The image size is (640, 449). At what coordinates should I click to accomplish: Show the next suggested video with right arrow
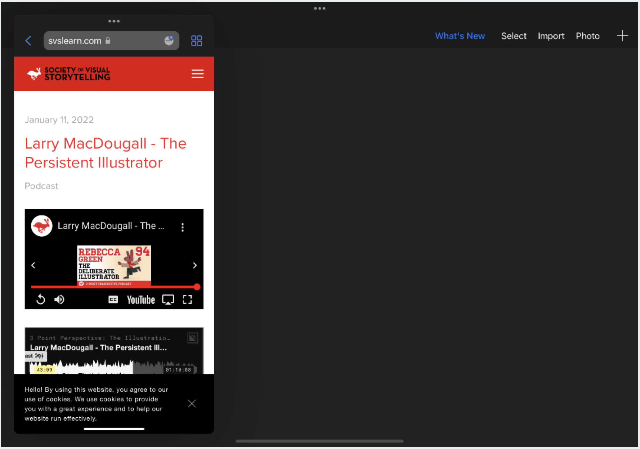point(195,265)
